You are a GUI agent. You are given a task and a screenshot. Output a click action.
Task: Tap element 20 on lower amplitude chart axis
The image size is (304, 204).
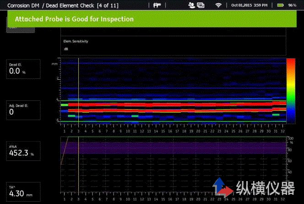[x=198, y=199]
